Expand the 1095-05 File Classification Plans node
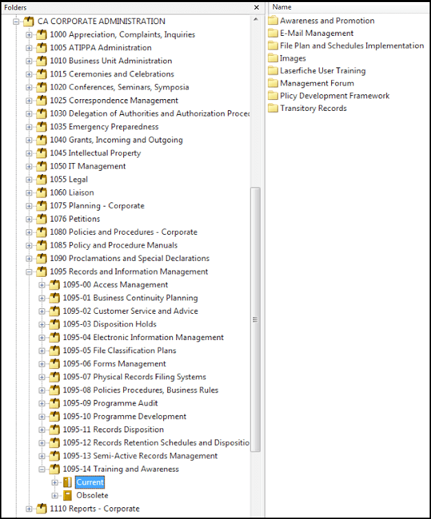This screenshot has height=519, width=431. (x=42, y=351)
